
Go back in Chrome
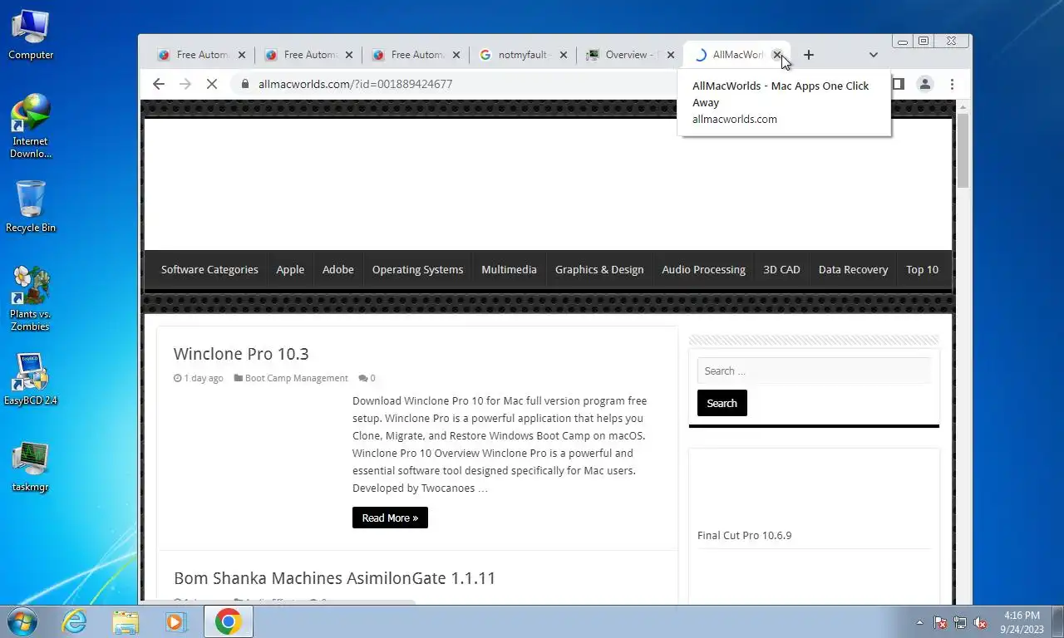point(159,84)
